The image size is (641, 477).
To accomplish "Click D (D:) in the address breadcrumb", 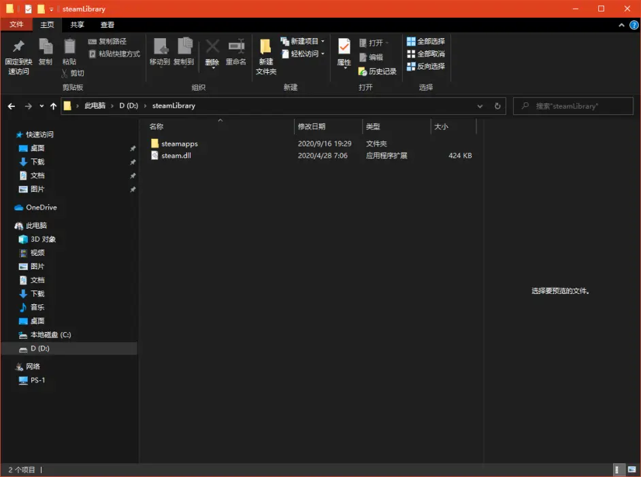I will coord(129,106).
